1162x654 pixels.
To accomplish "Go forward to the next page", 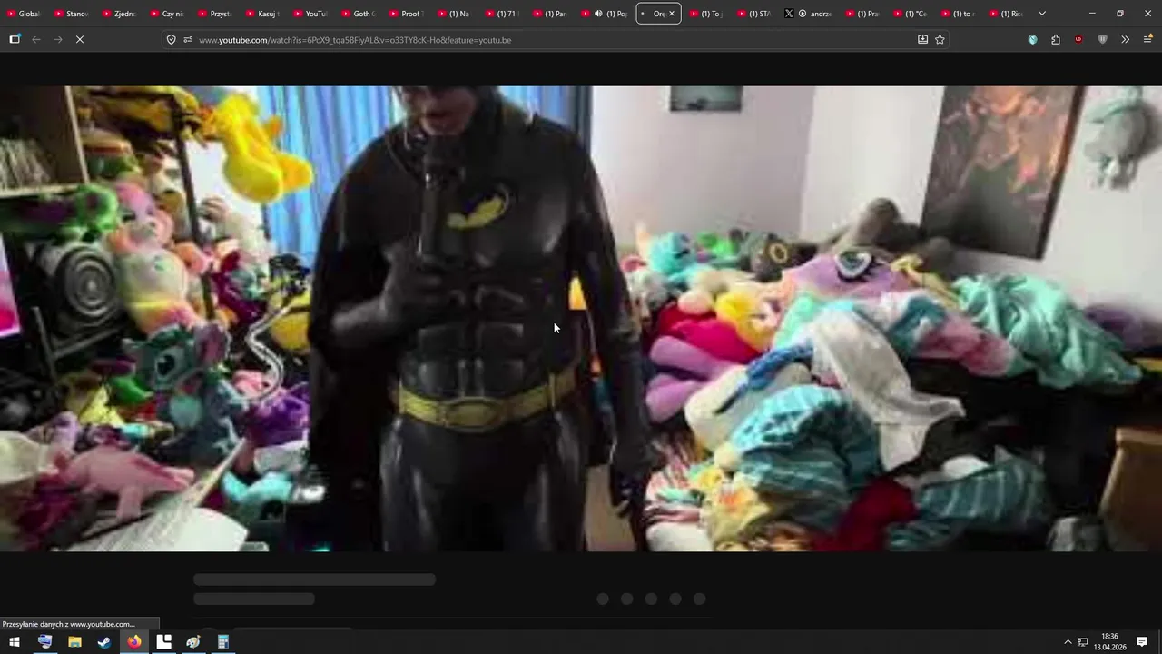I will [58, 40].
